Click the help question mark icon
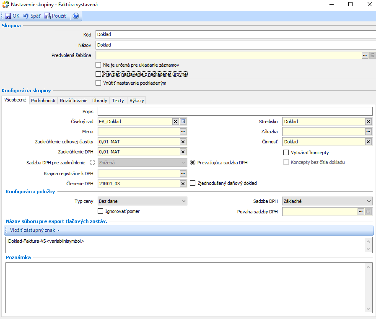 tap(75, 16)
